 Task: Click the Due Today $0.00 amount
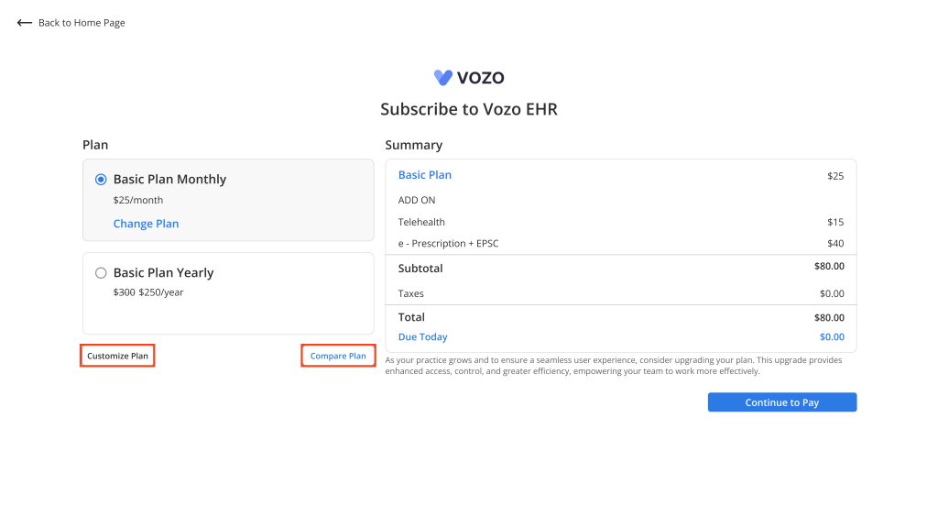click(832, 337)
